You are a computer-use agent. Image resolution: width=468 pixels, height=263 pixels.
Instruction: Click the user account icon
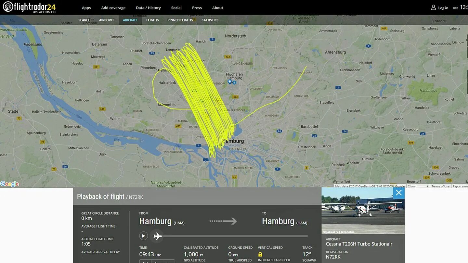click(x=433, y=7)
